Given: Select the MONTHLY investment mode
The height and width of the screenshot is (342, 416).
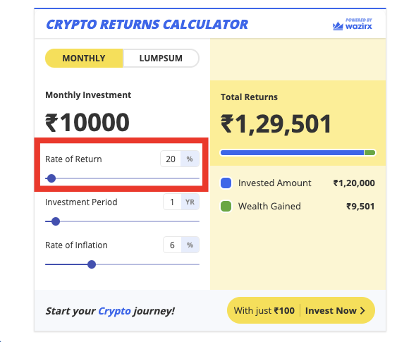Looking at the screenshot, I should coord(84,58).
